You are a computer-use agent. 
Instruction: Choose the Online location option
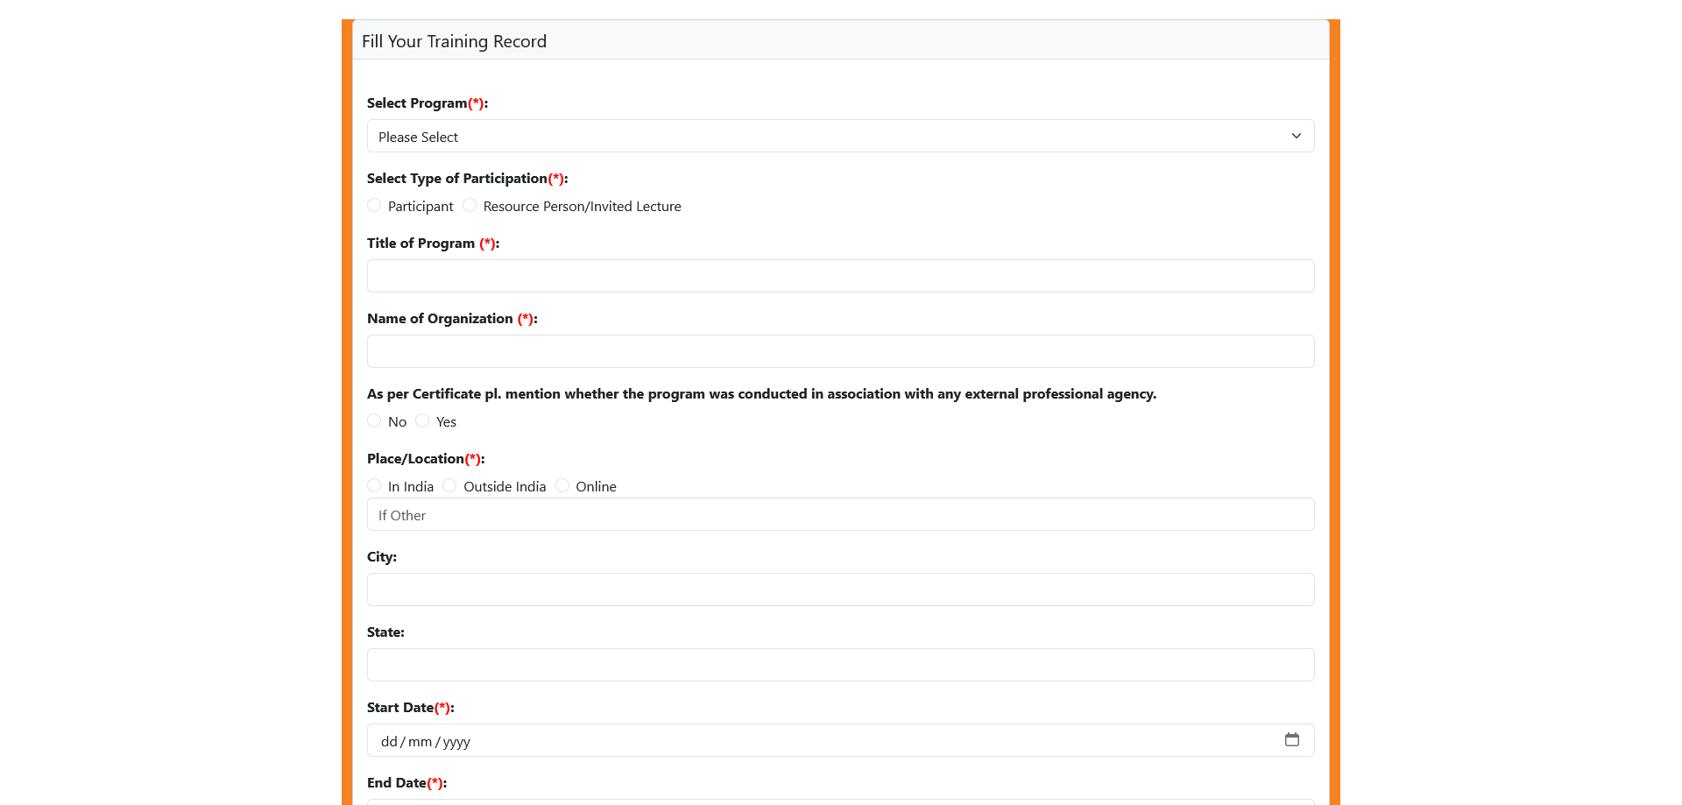(562, 485)
